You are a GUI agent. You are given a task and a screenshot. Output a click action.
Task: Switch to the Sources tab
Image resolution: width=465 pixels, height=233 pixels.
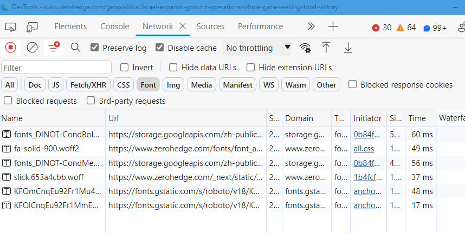(x=211, y=26)
